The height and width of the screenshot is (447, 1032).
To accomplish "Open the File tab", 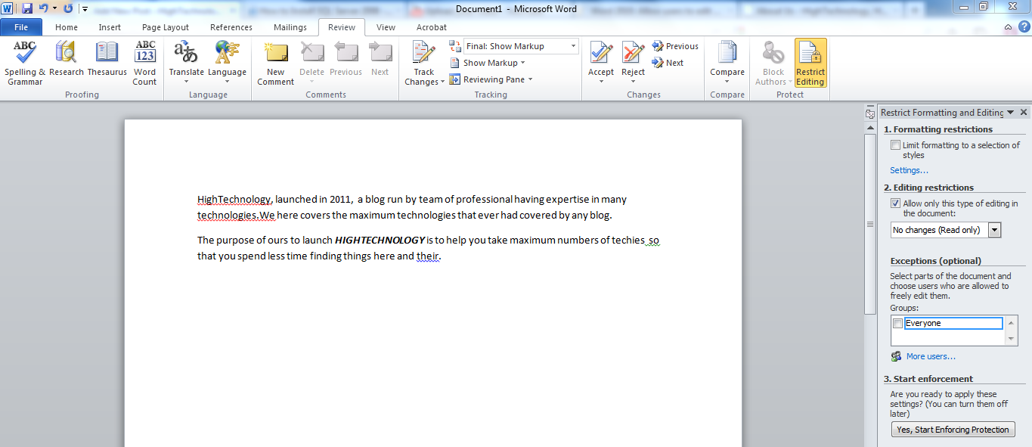I will (x=21, y=27).
